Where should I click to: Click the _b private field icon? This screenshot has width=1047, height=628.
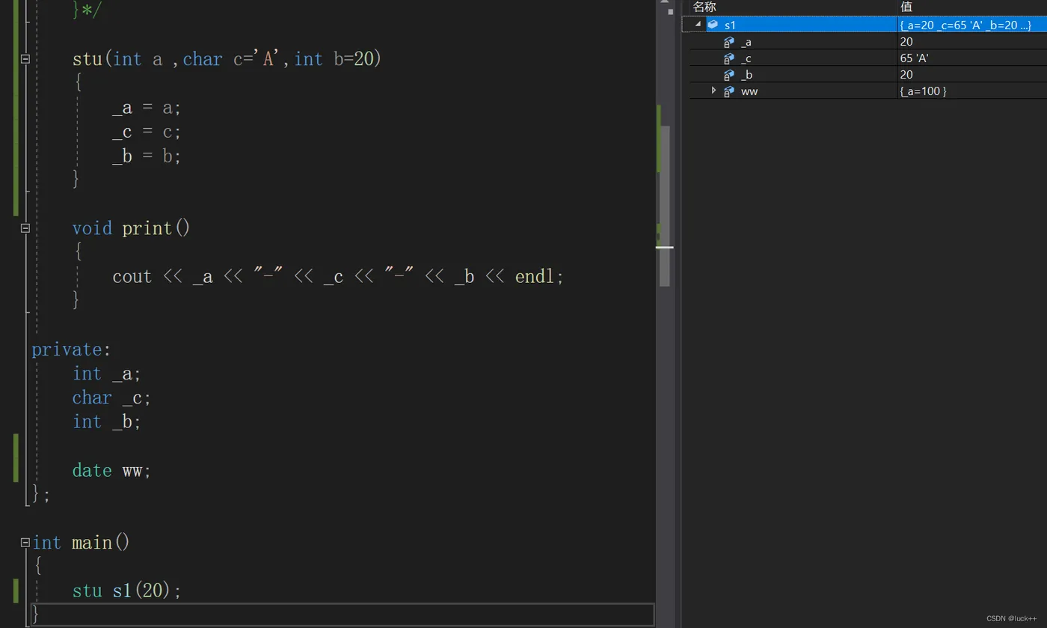tap(729, 75)
